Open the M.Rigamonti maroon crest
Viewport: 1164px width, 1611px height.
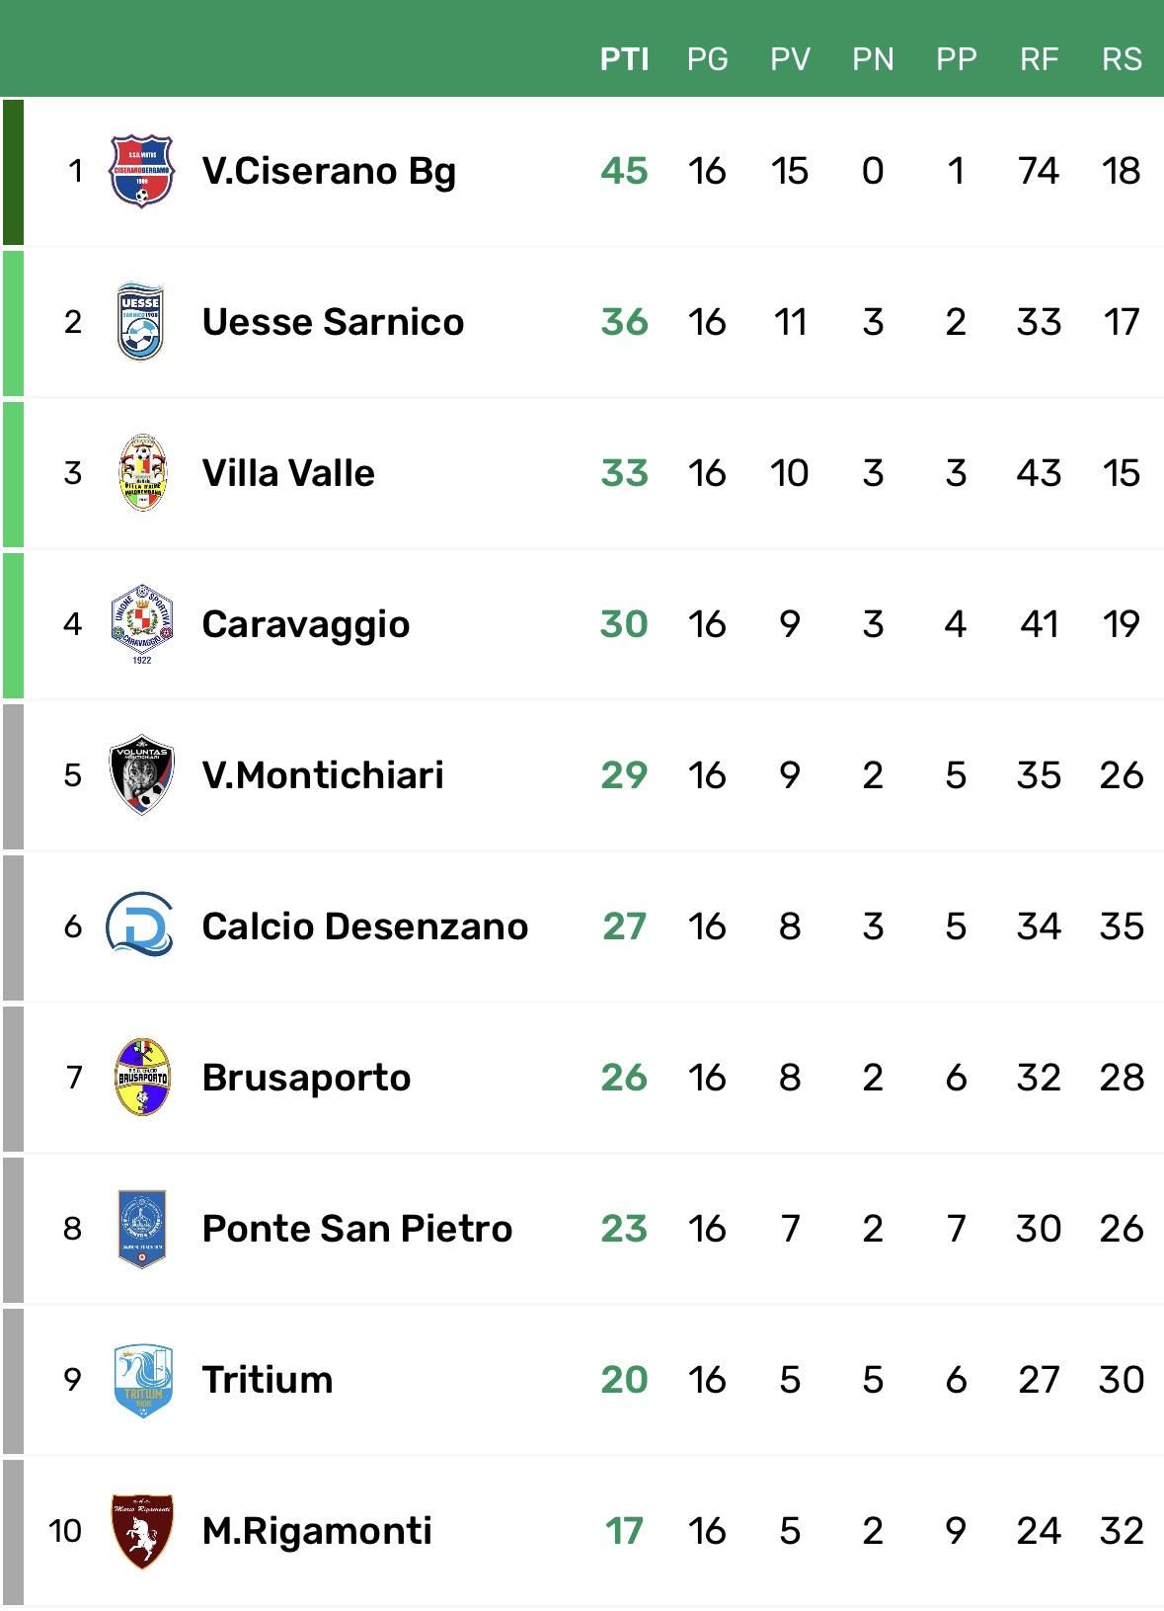[x=142, y=1530]
